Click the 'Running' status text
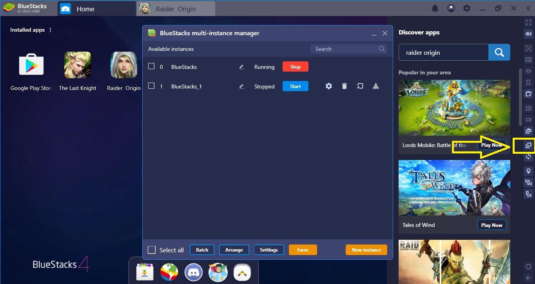The image size is (535, 284). (264, 67)
